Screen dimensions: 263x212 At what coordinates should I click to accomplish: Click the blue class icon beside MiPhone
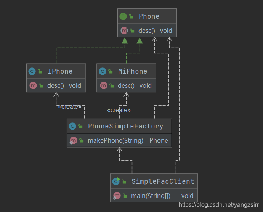point(103,71)
